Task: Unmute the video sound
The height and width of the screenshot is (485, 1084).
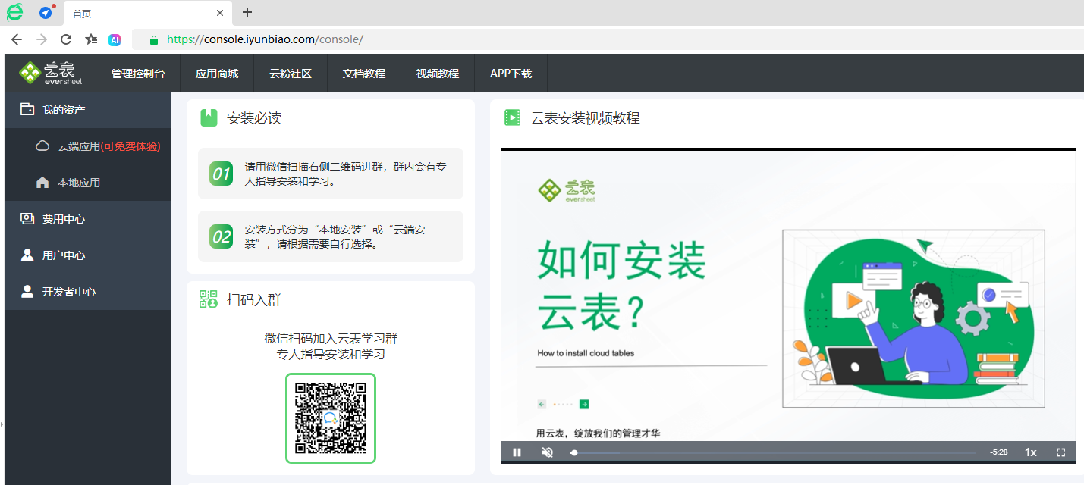Action: 547,452
